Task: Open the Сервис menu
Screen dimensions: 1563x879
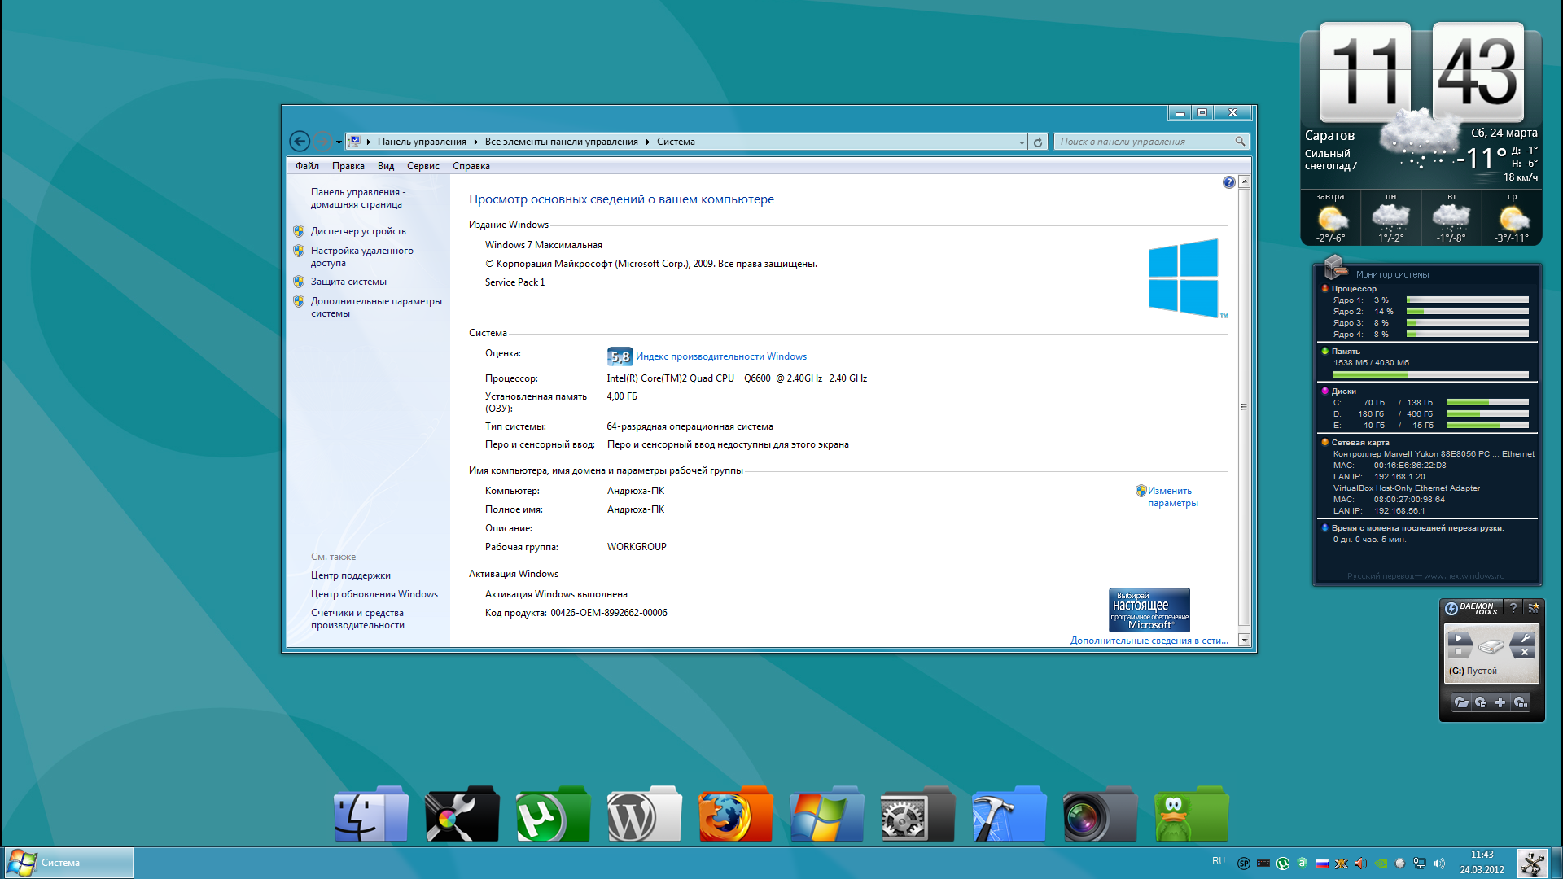Action: [x=422, y=166]
